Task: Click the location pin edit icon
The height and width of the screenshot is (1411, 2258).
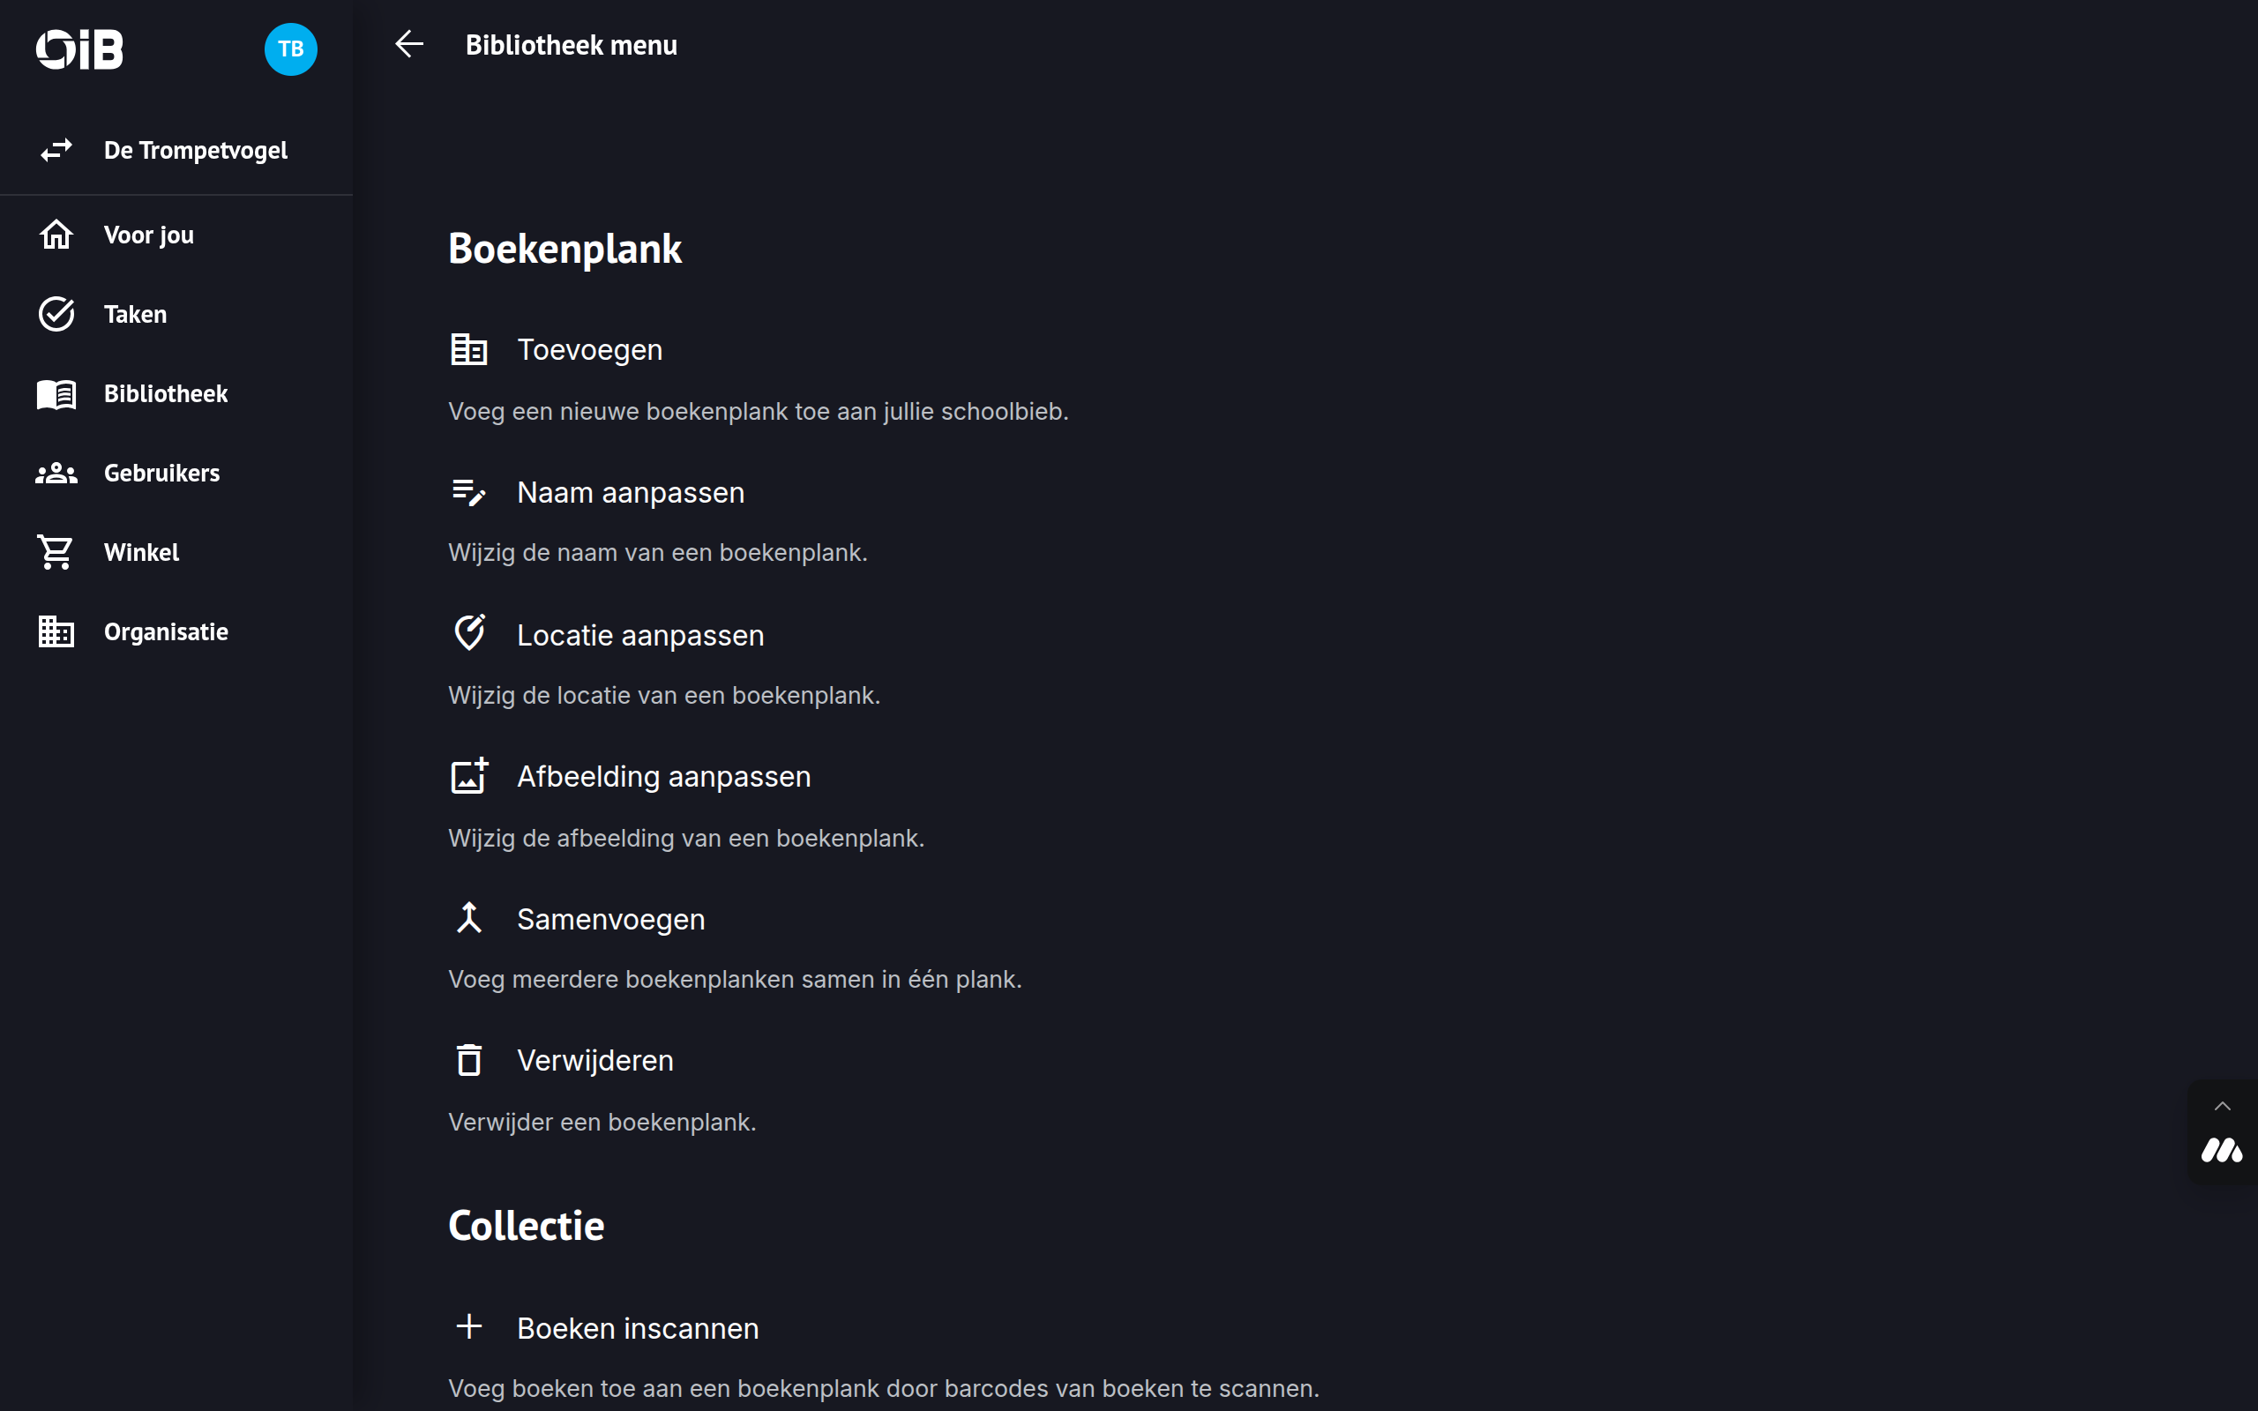Action: pos(468,634)
